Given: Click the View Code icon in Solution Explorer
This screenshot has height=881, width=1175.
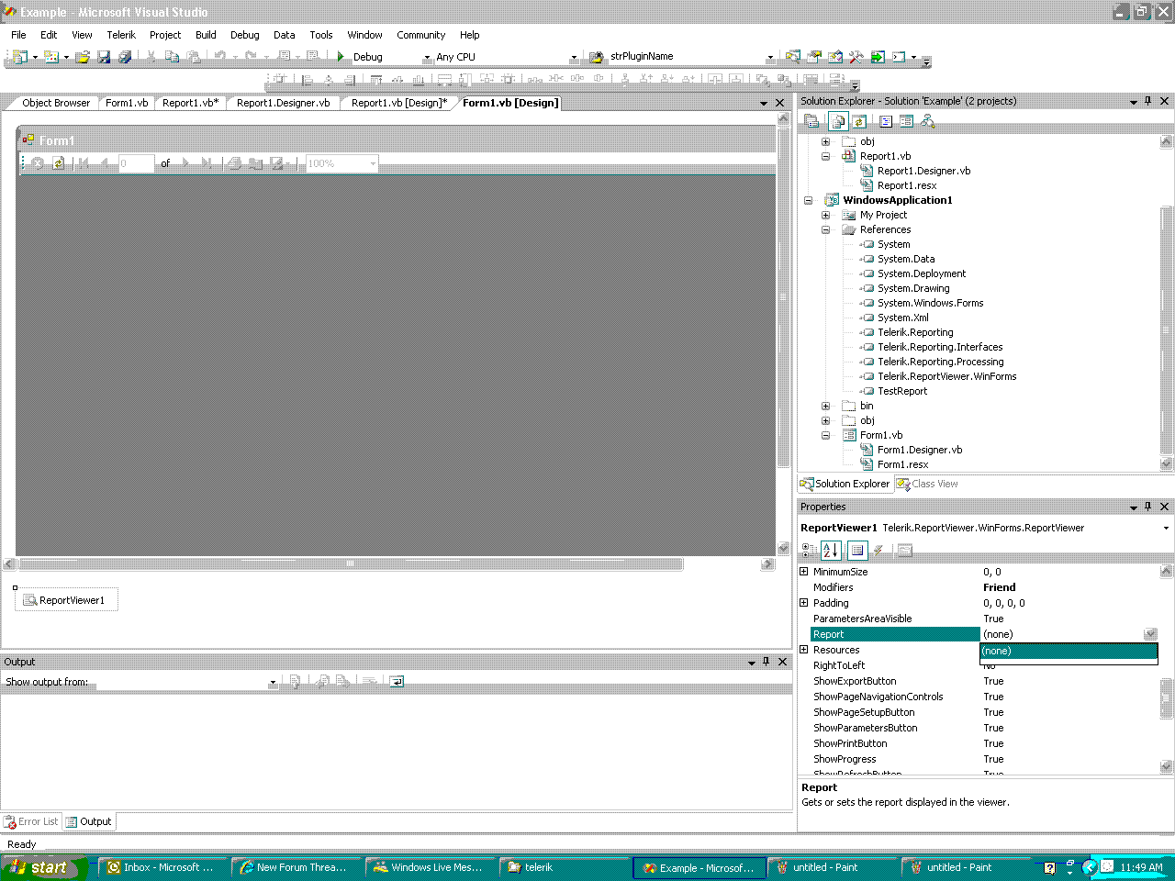Looking at the screenshot, I should [x=885, y=121].
